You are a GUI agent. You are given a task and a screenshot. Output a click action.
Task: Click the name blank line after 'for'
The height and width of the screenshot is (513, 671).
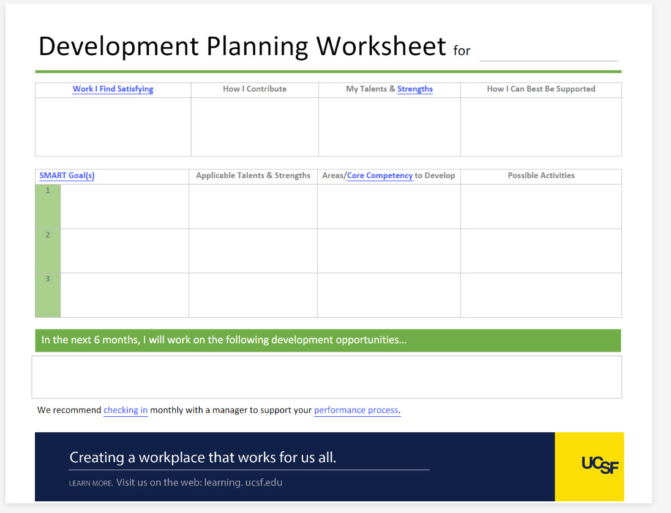coord(548,53)
